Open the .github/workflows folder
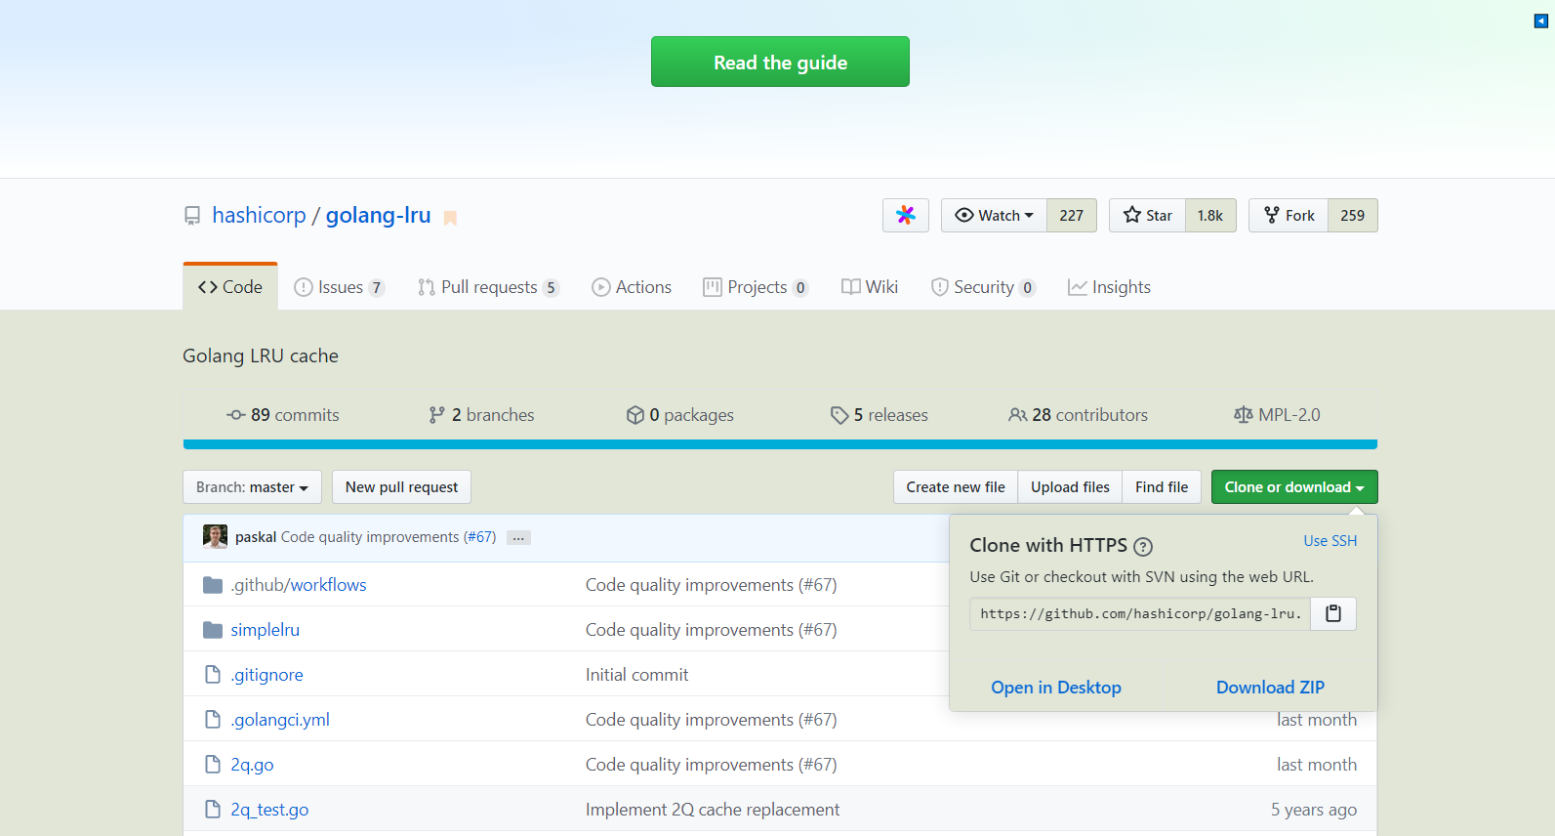The width and height of the screenshot is (1555, 836). click(x=299, y=585)
